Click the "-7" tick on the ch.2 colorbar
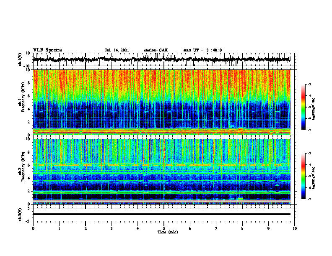Viewport: 332px width, 256px height. [x=309, y=199]
